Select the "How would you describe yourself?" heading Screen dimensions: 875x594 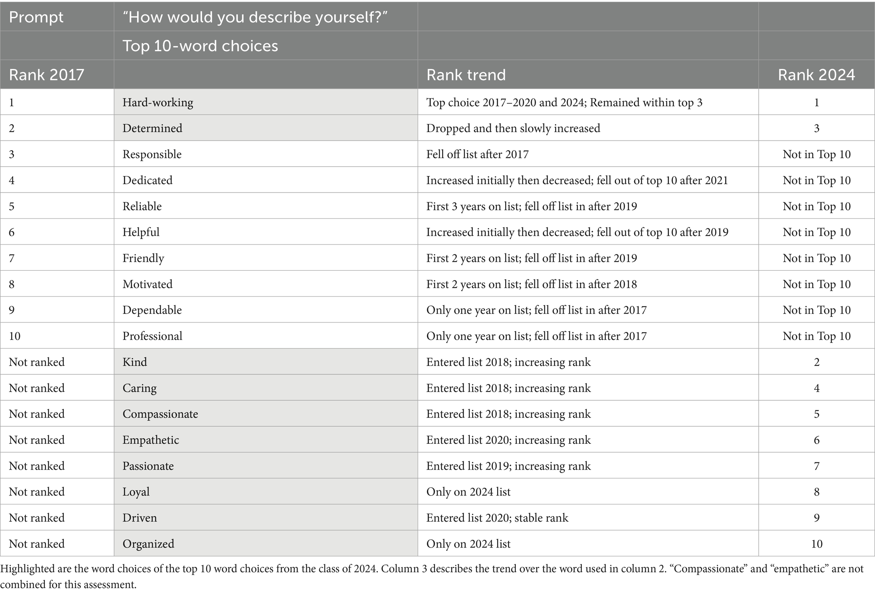pos(255,17)
